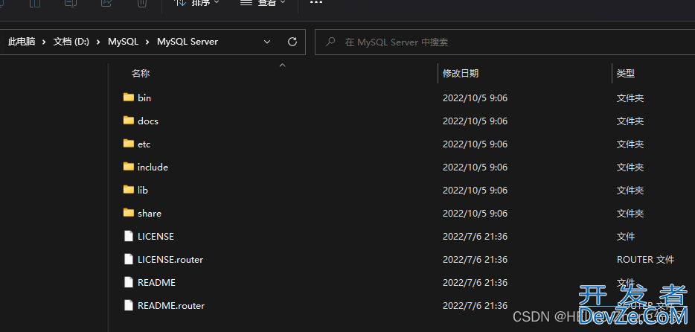Viewport: 695px width, 332px height.
Task: Click the sort direction arrow above 名称
Action: pos(282,66)
